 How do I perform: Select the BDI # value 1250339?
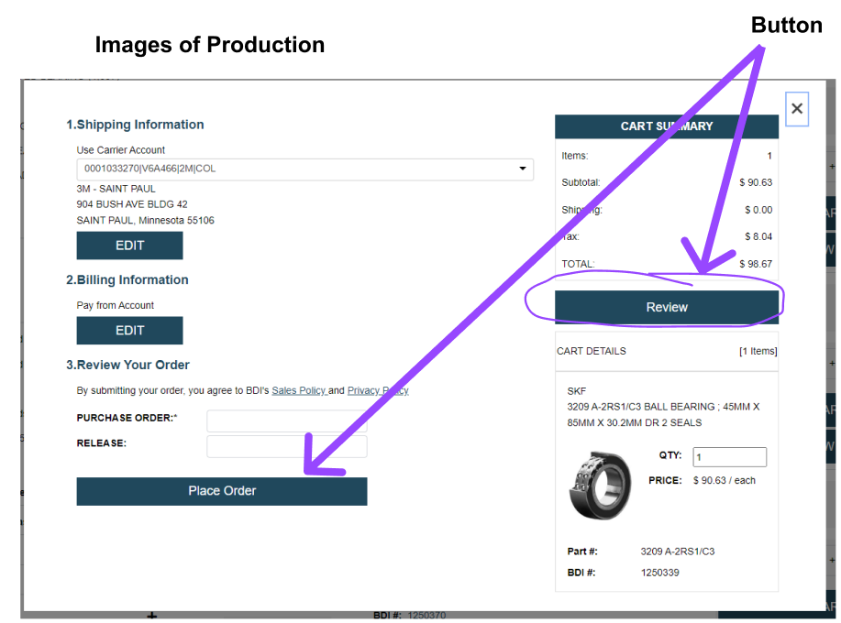click(659, 573)
